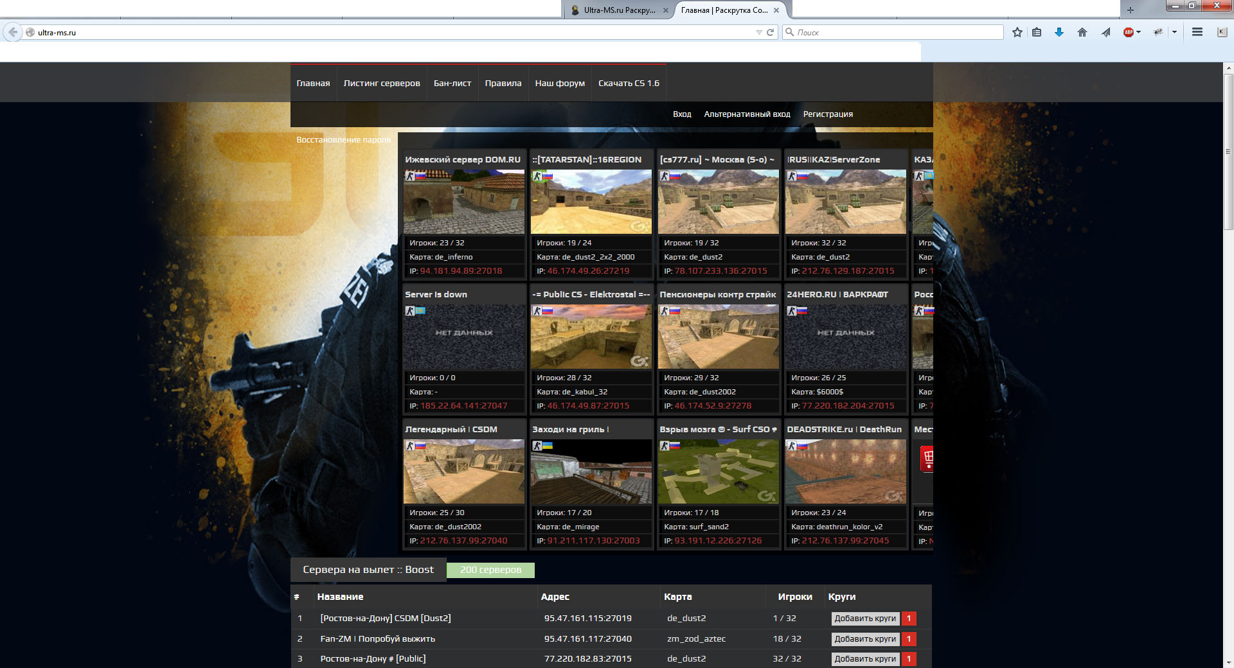Screen dimensions: 1234x668
Task: Click the CS icon on Легендарный | CSDM card
Action: click(409, 446)
